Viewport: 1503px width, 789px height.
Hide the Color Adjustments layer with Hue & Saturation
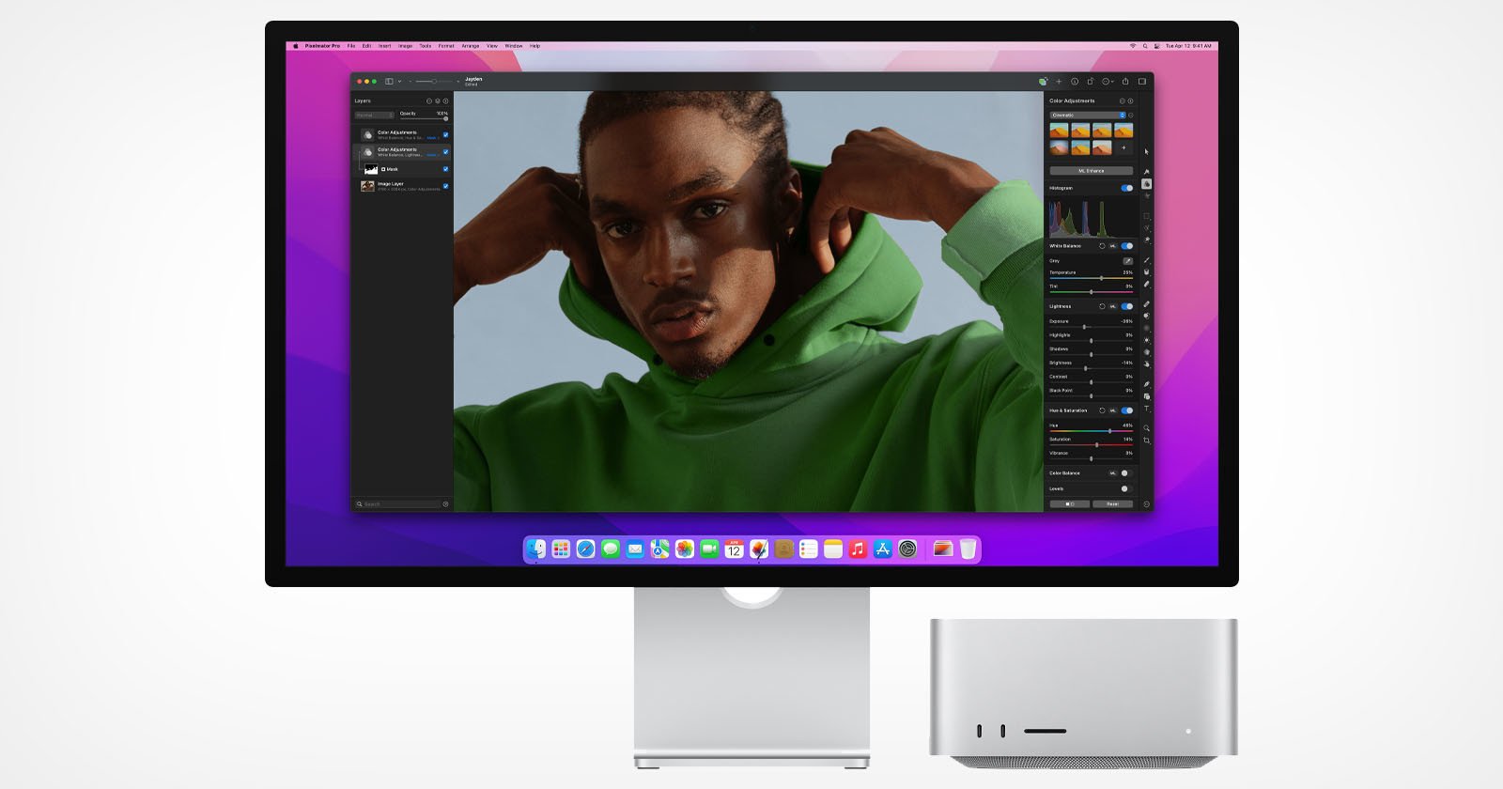click(445, 134)
